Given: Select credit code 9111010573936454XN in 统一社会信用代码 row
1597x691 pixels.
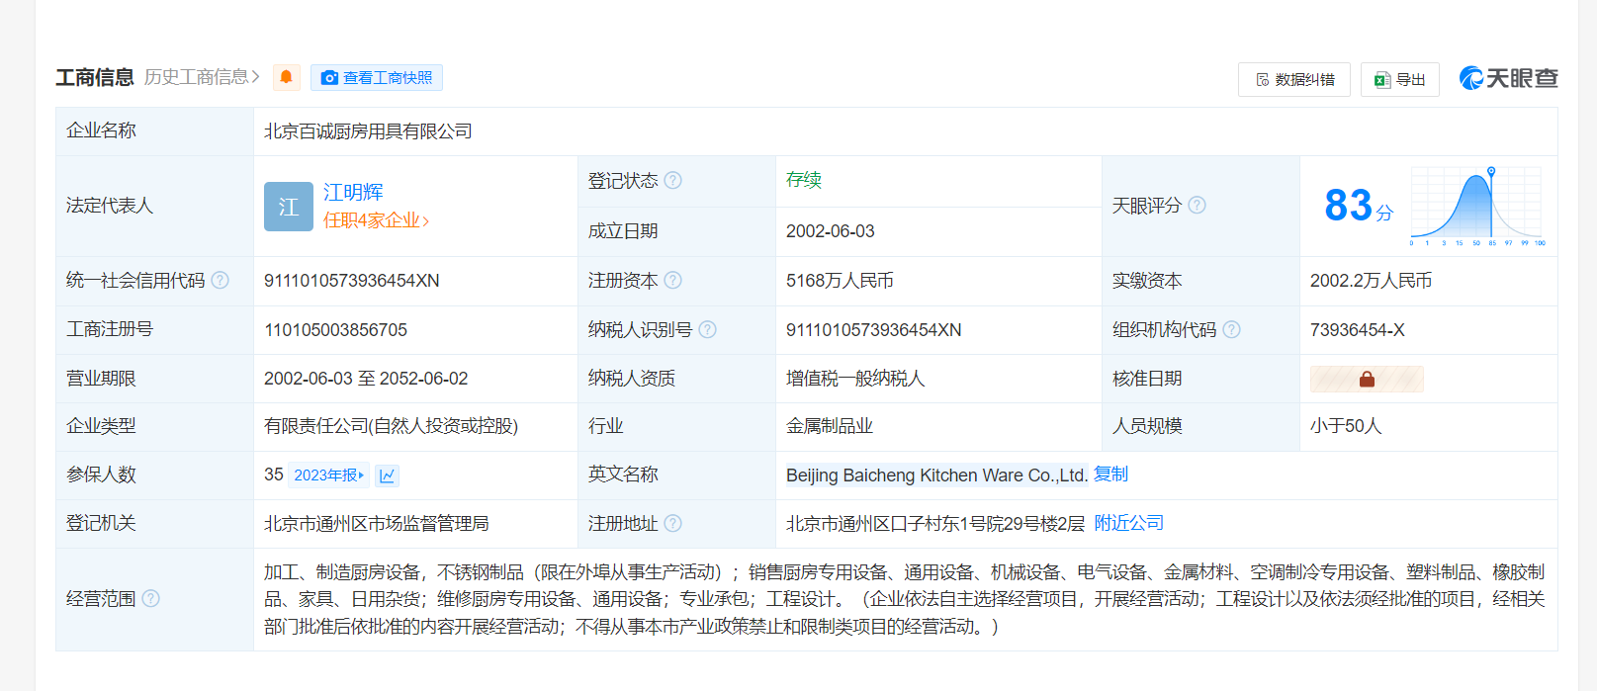Looking at the screenshot, I should (352, 281).
